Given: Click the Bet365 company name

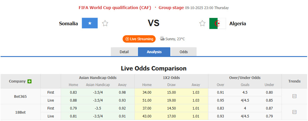Looking at the screenshot, I should (x=20, y=96).
